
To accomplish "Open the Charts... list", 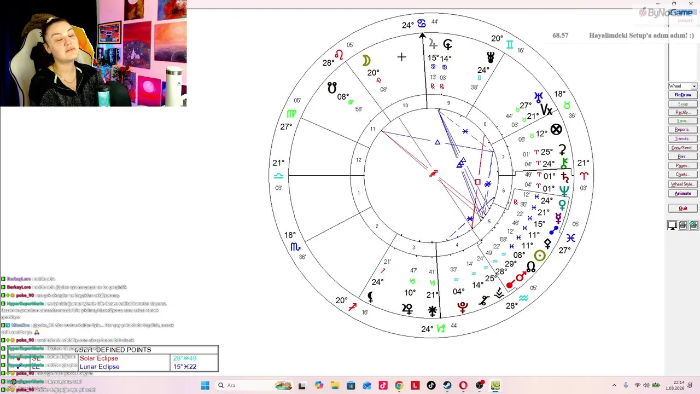I will point(682,175).
